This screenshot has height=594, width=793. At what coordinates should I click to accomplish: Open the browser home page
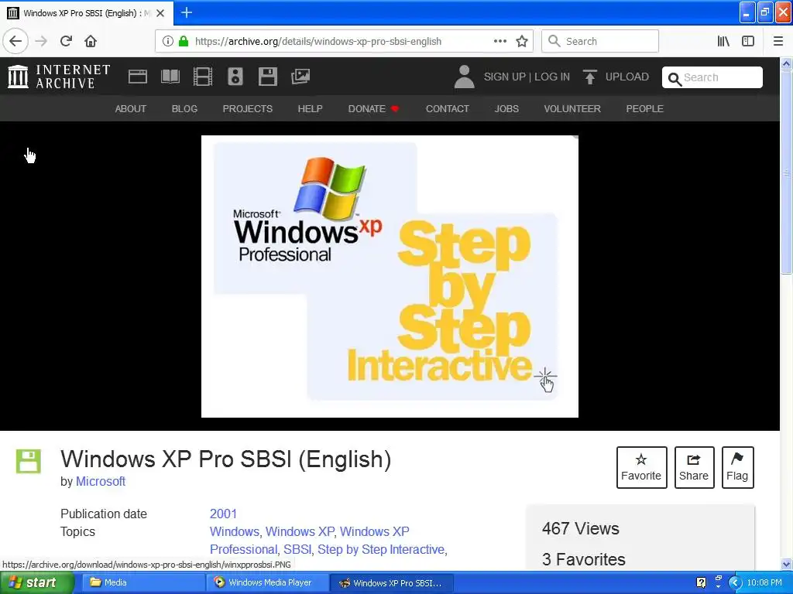(91, 42)
